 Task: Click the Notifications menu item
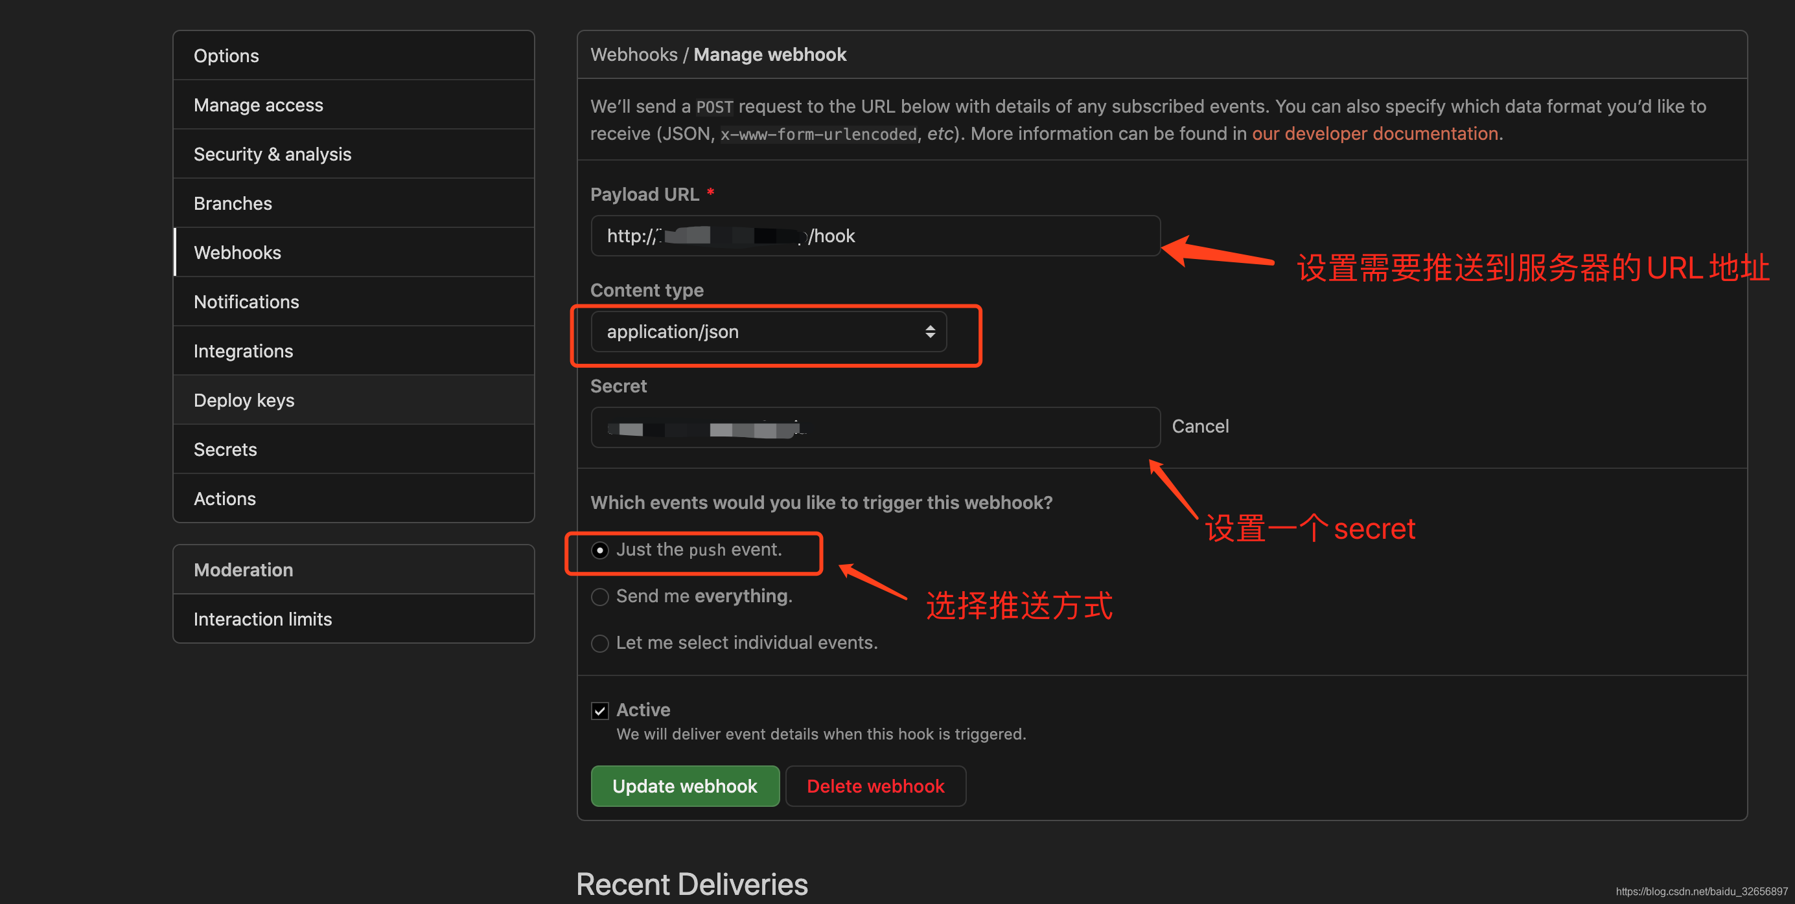(x=248, y=300)
